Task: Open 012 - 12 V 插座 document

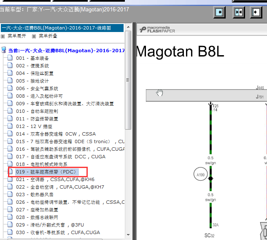Action: point(34,126)
